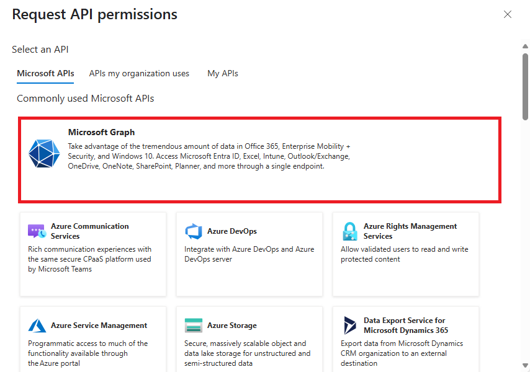Click the Azure Storage icon
Image resolution: width=530 pixels, height=372 pixels.
pyautogui.click(x=194, y=325)
